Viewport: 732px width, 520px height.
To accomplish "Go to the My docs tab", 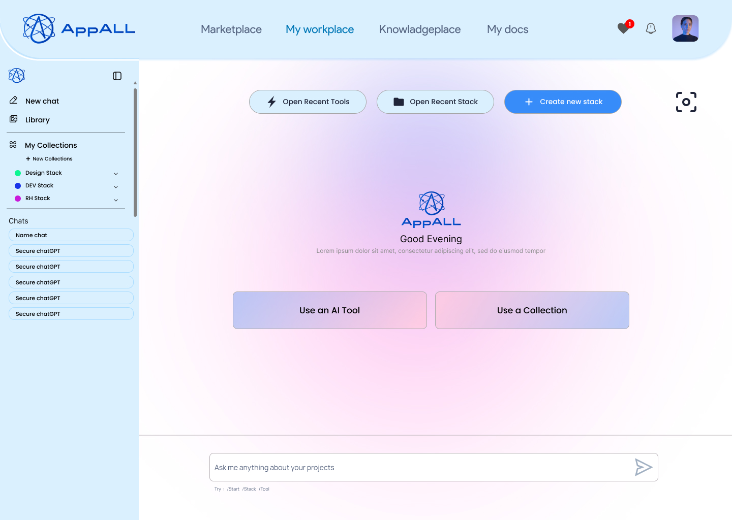I will [507, 29].
